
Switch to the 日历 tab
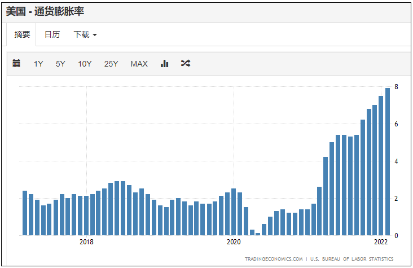tap(52, 34)
